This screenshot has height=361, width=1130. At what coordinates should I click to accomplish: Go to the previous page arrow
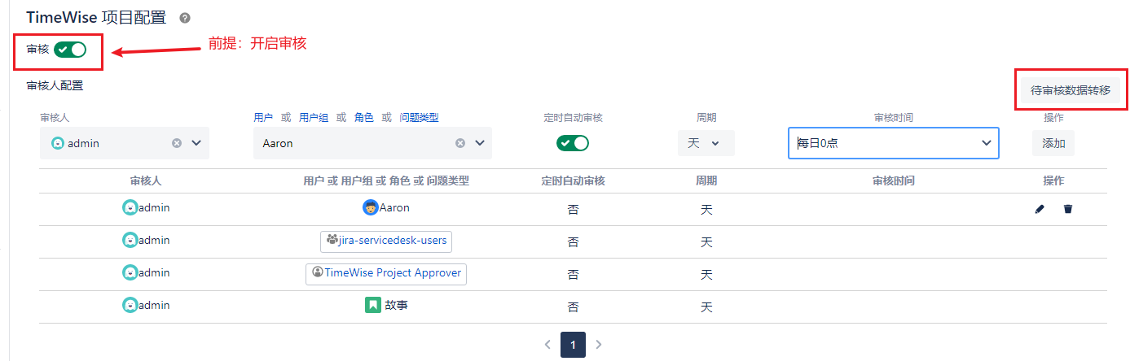[547, 345]
